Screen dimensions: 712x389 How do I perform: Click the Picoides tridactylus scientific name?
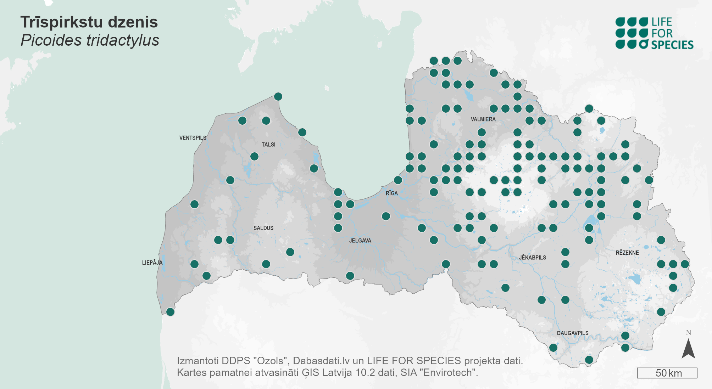(90, 40)
